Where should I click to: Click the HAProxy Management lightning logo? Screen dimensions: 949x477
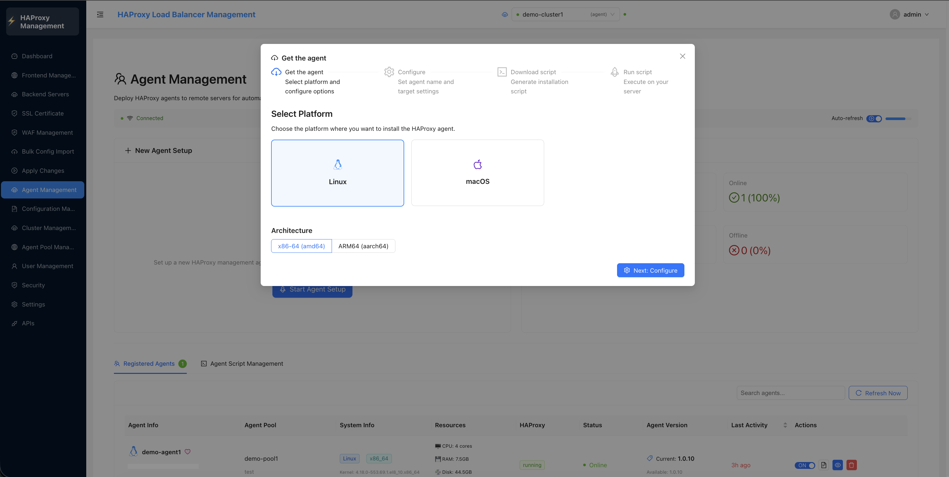pos(12,21)
